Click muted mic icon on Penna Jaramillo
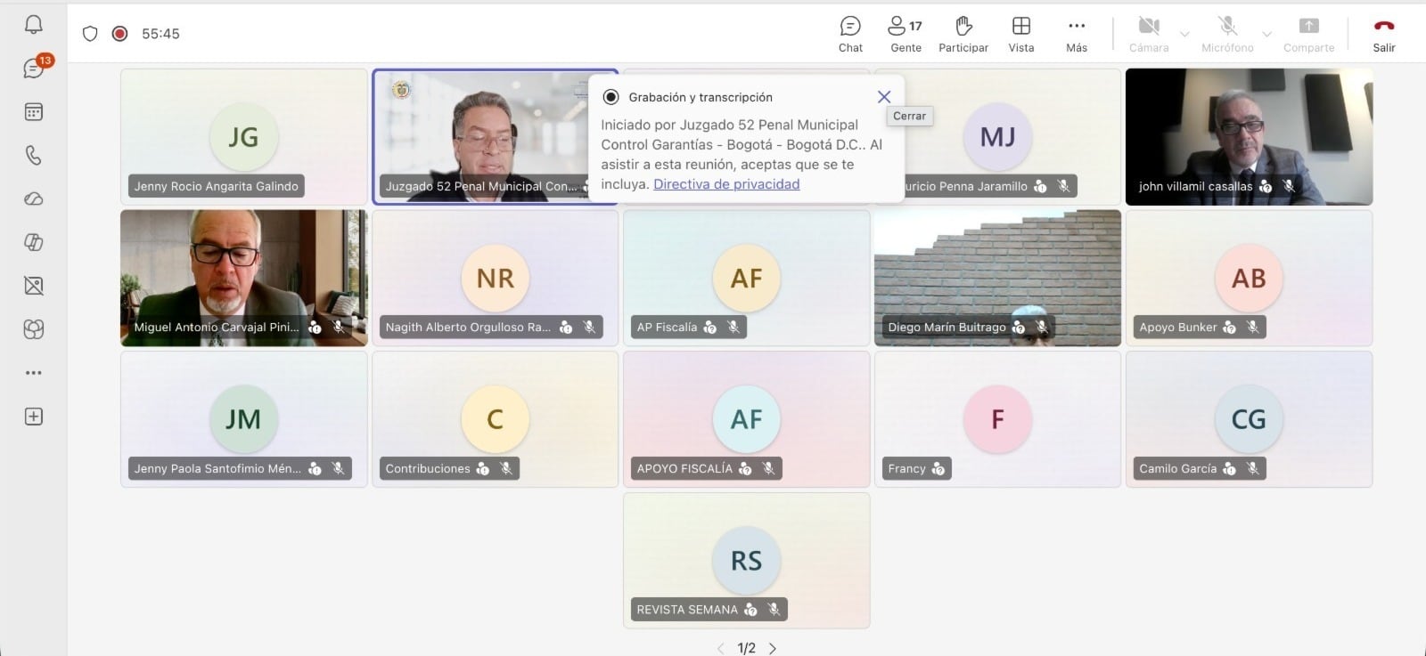This screenshot has width=1426, height=656. [x=1063, y=186]
